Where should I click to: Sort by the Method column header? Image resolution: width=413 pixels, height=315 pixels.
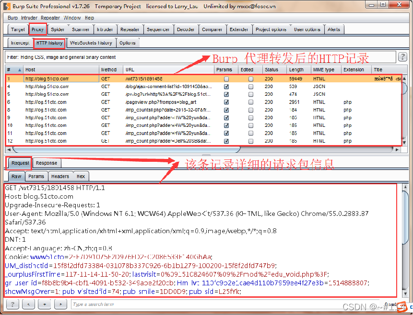pos(111,70)
